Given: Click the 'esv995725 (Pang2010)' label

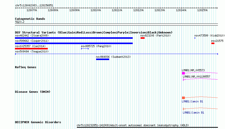Looking at the screenshot, I should tap(96, 46).
